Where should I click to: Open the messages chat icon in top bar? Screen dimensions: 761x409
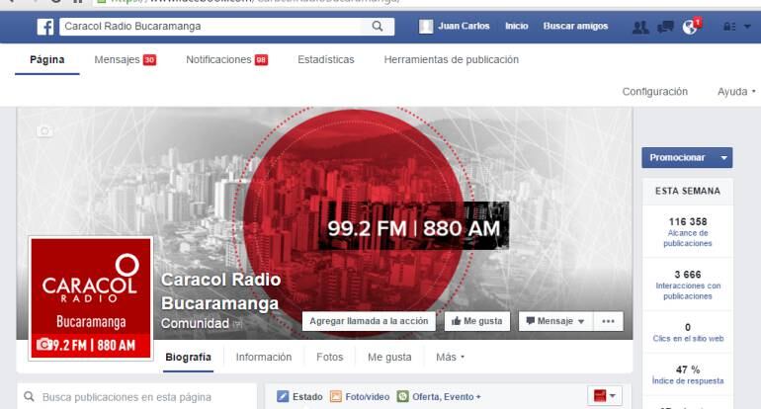665,27
